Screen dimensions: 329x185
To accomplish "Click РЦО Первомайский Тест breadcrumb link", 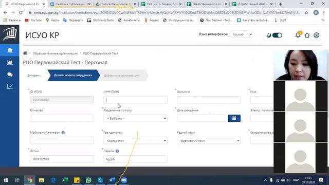I will (x=101, y=53).
